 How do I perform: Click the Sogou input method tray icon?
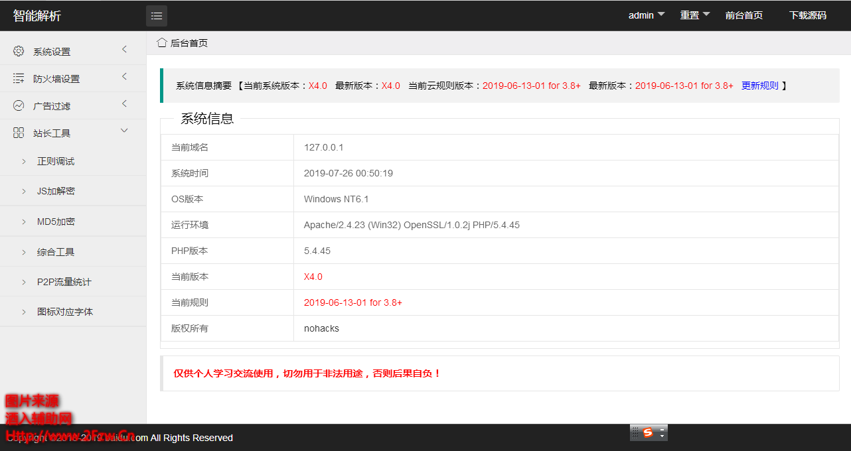coord(648,432)
